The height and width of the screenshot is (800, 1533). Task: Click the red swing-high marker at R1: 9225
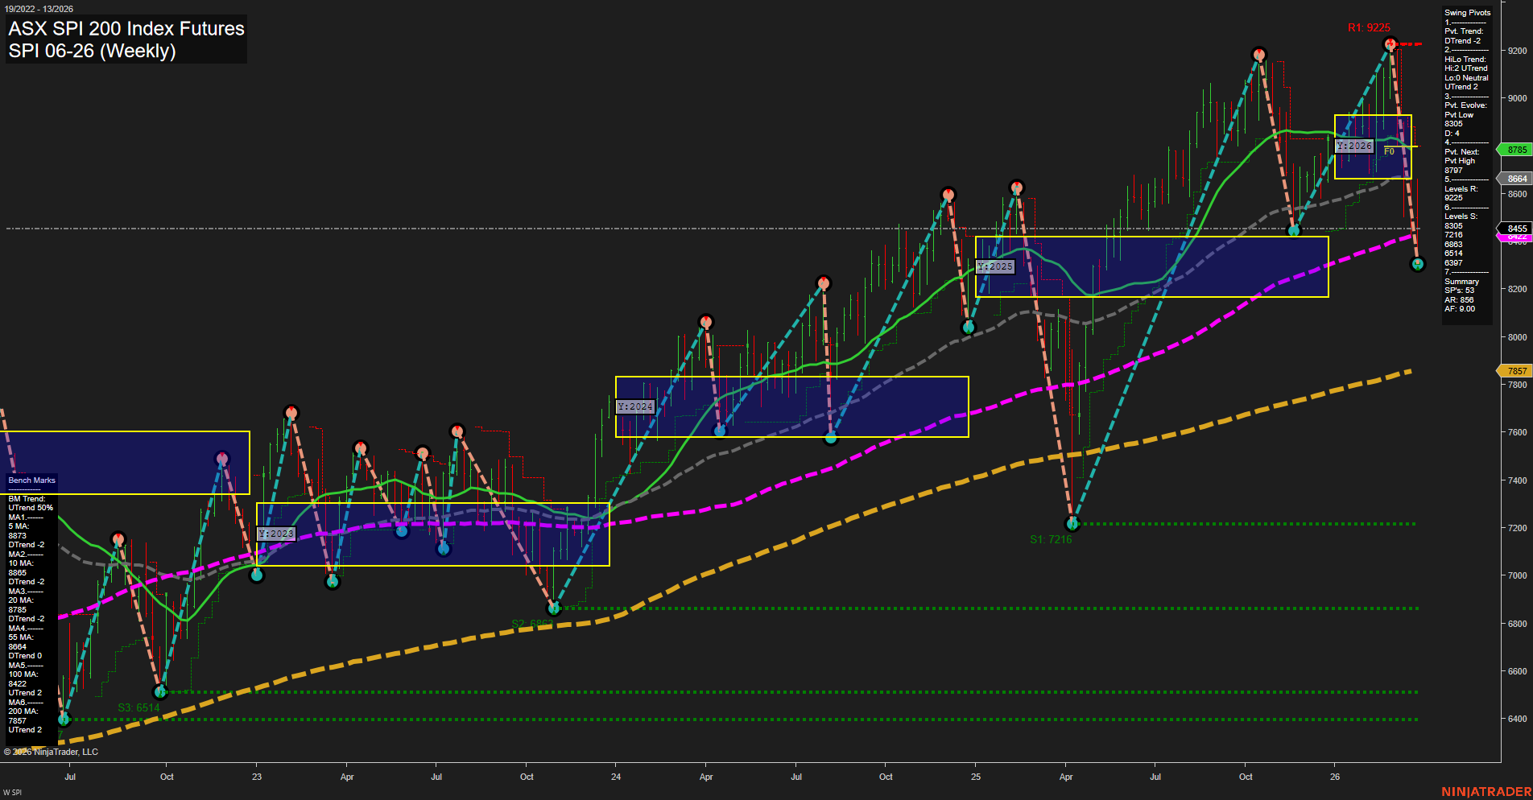(1390, 44)
